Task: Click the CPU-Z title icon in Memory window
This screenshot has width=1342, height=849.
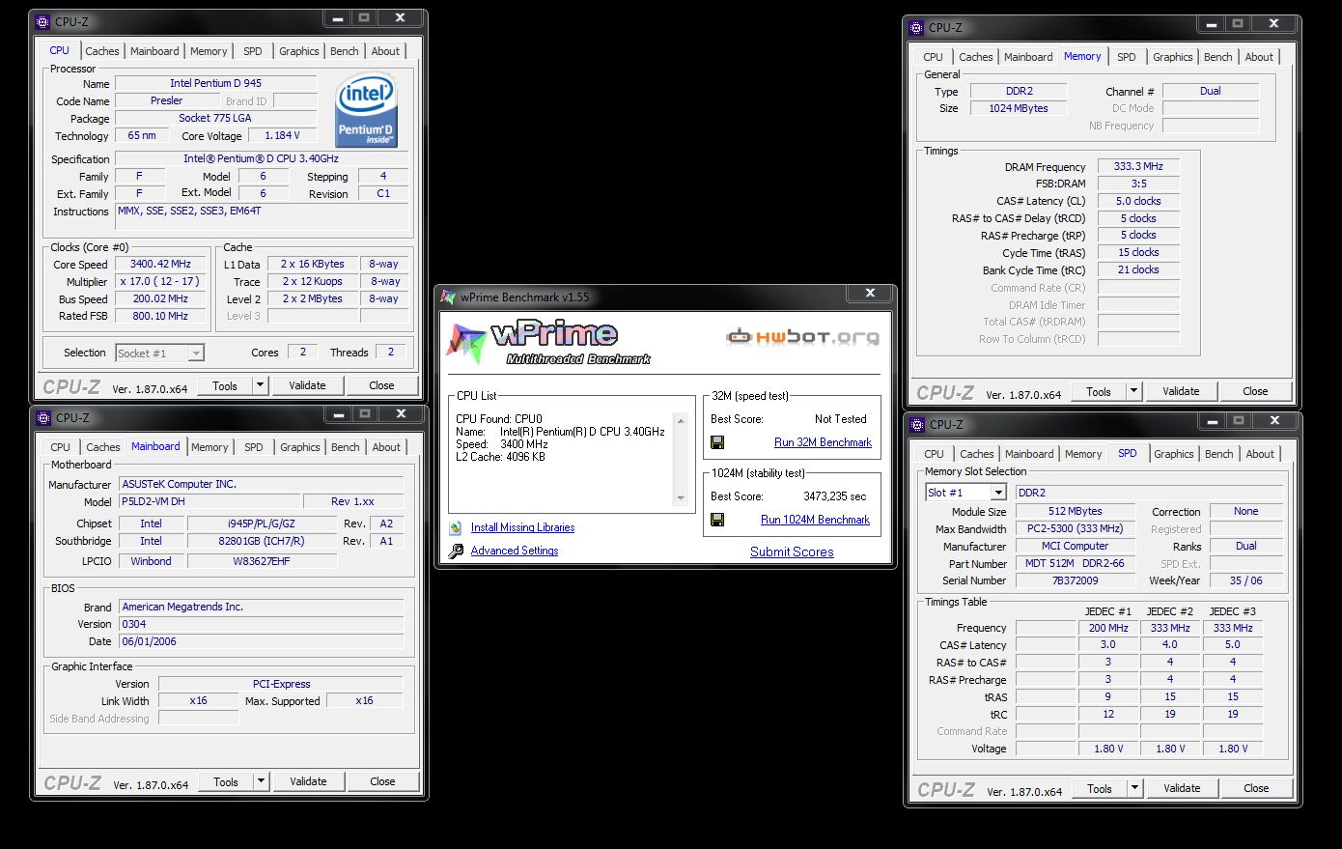Action: (x=917, y=27)
